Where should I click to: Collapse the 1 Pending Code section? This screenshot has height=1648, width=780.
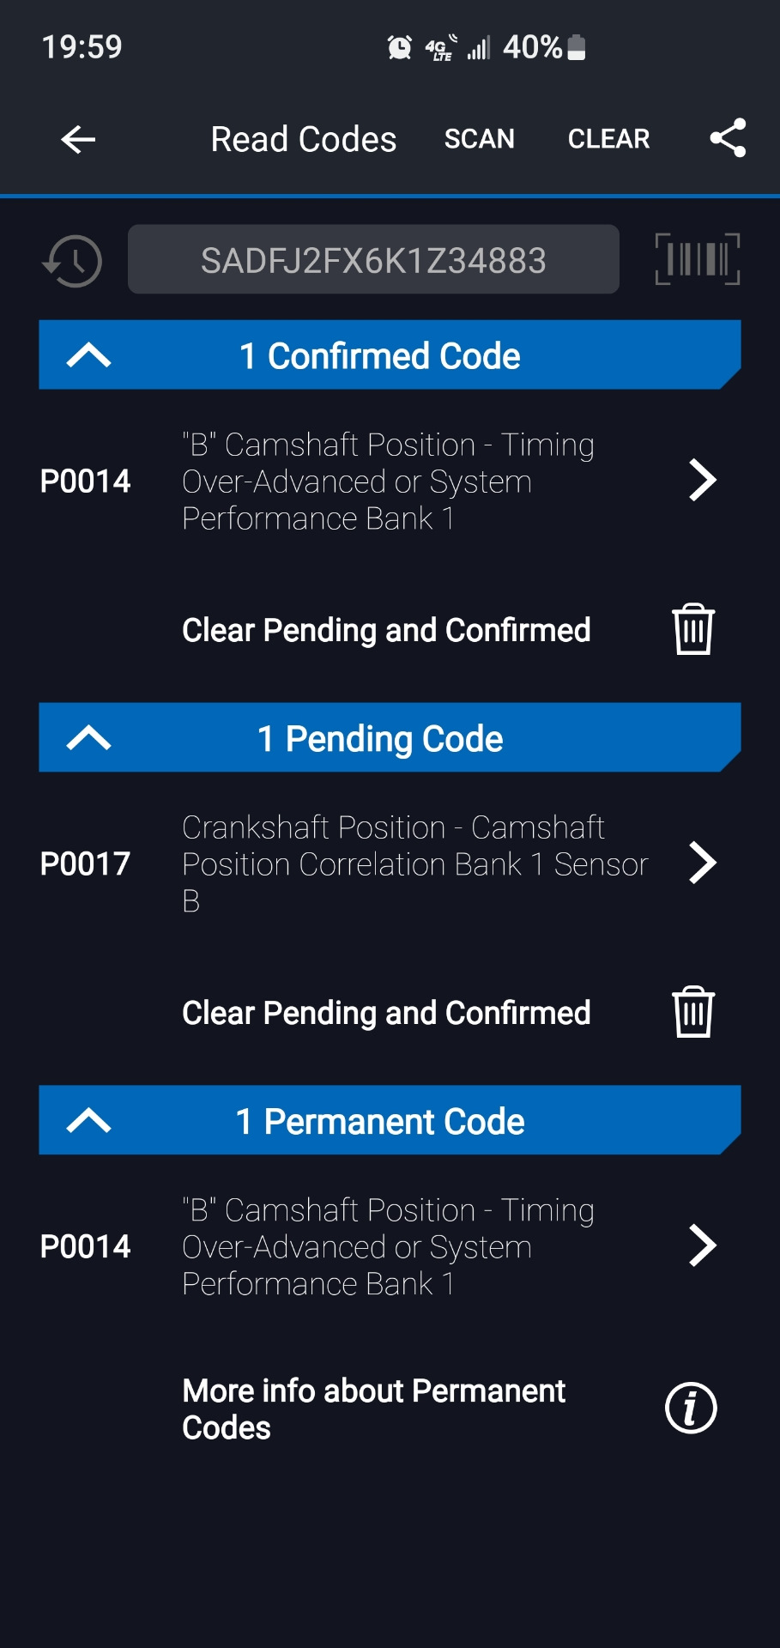[x=89, y=738]
